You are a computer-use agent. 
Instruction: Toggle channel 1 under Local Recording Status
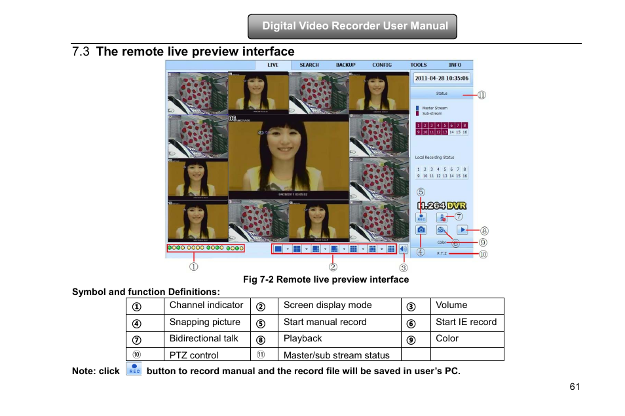click(x=419, y=169)
